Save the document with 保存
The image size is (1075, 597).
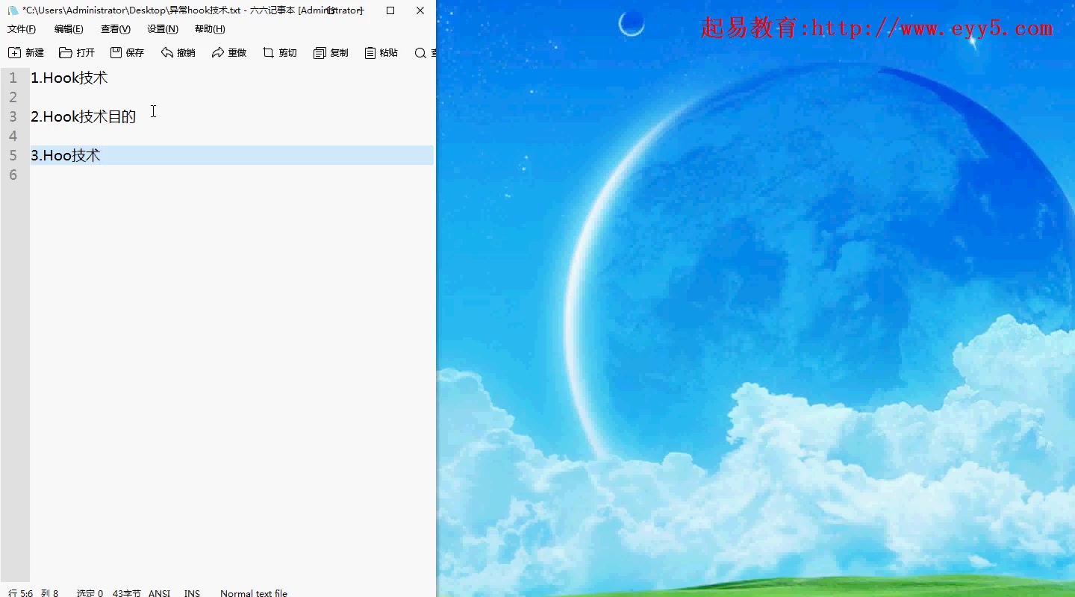pyautogui.click(x=127, y=53)
